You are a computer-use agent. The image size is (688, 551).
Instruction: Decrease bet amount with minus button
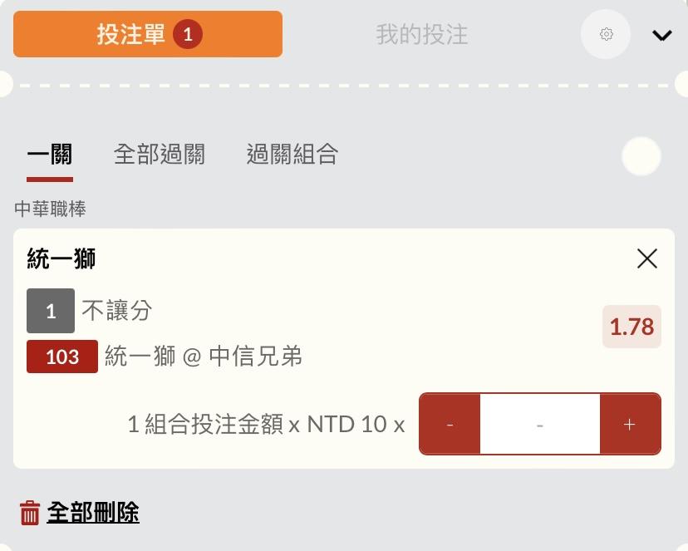450,424
